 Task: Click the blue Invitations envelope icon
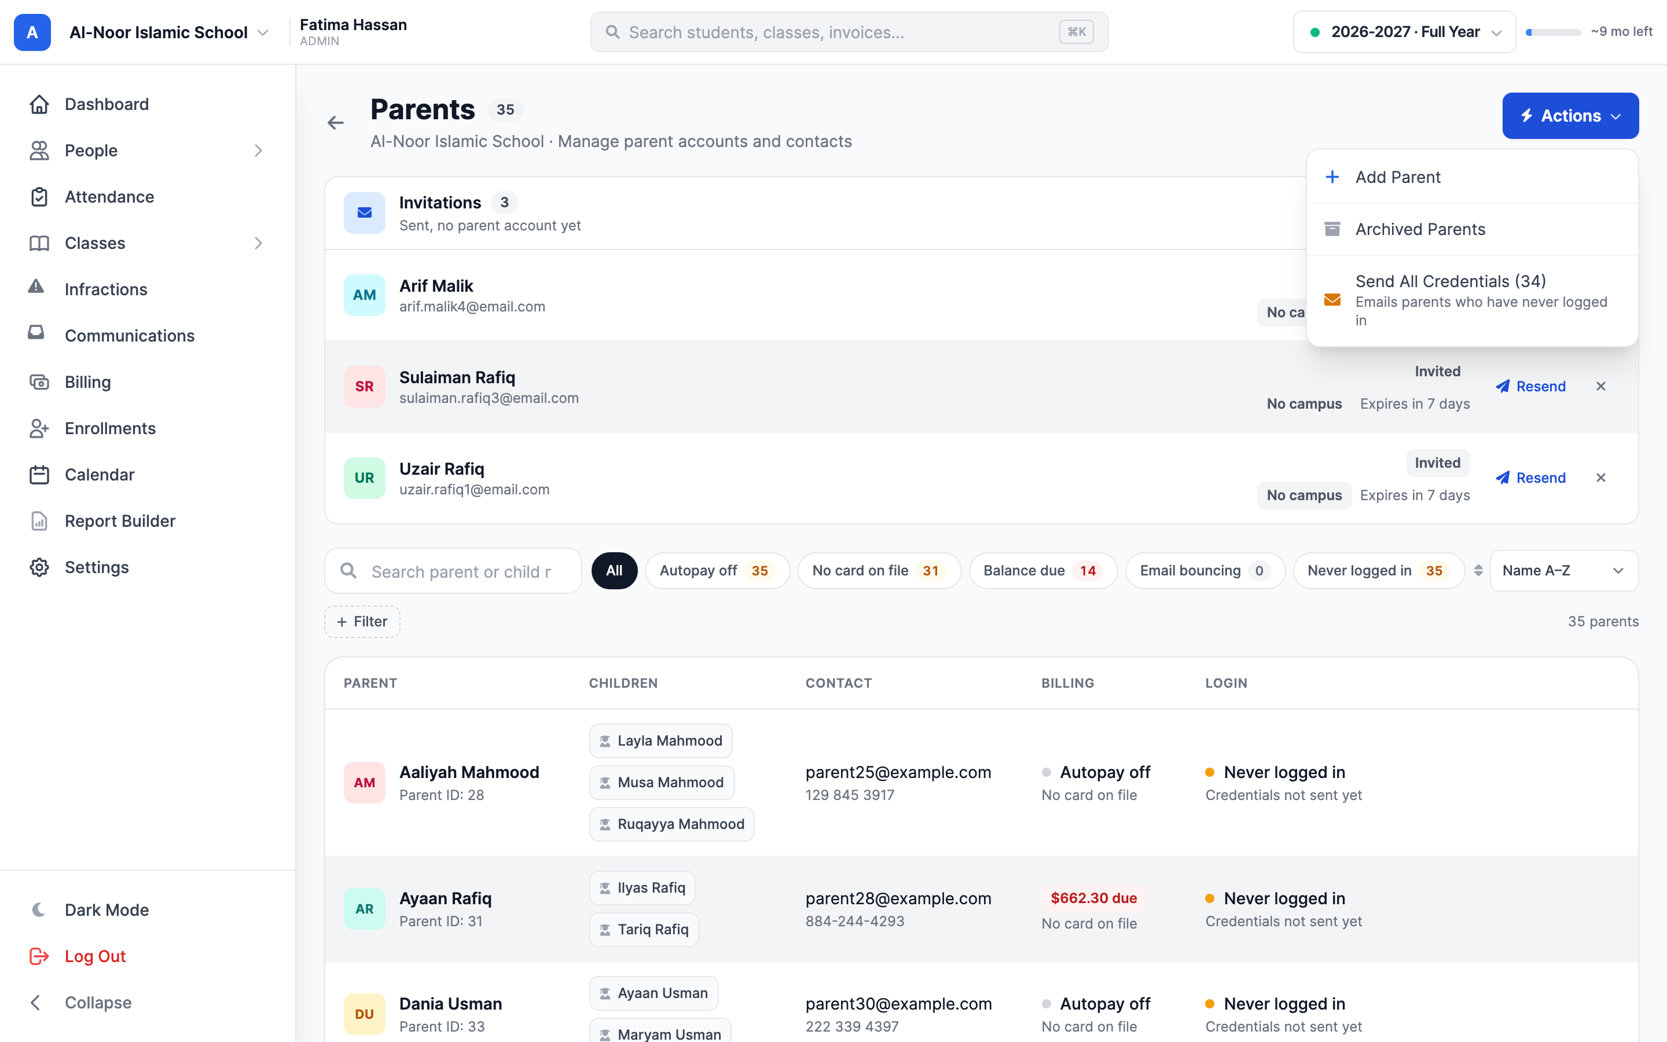(365, 212)
